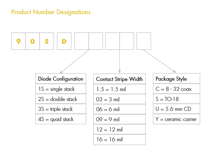Choose the '06 = 6 mil' option

pyautogui.click(x=119, y=109)
